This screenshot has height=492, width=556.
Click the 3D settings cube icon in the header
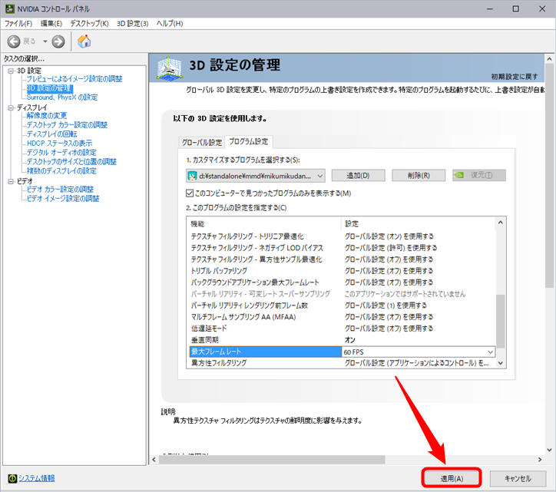tap(170, 68)
